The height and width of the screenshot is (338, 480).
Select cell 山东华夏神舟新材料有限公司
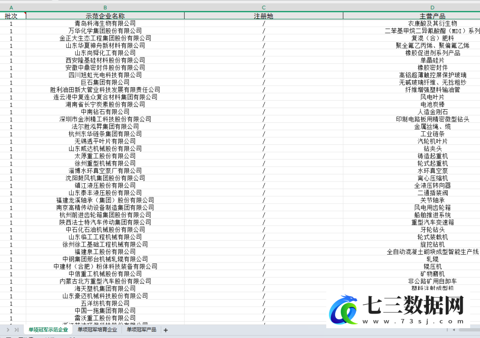105,45
